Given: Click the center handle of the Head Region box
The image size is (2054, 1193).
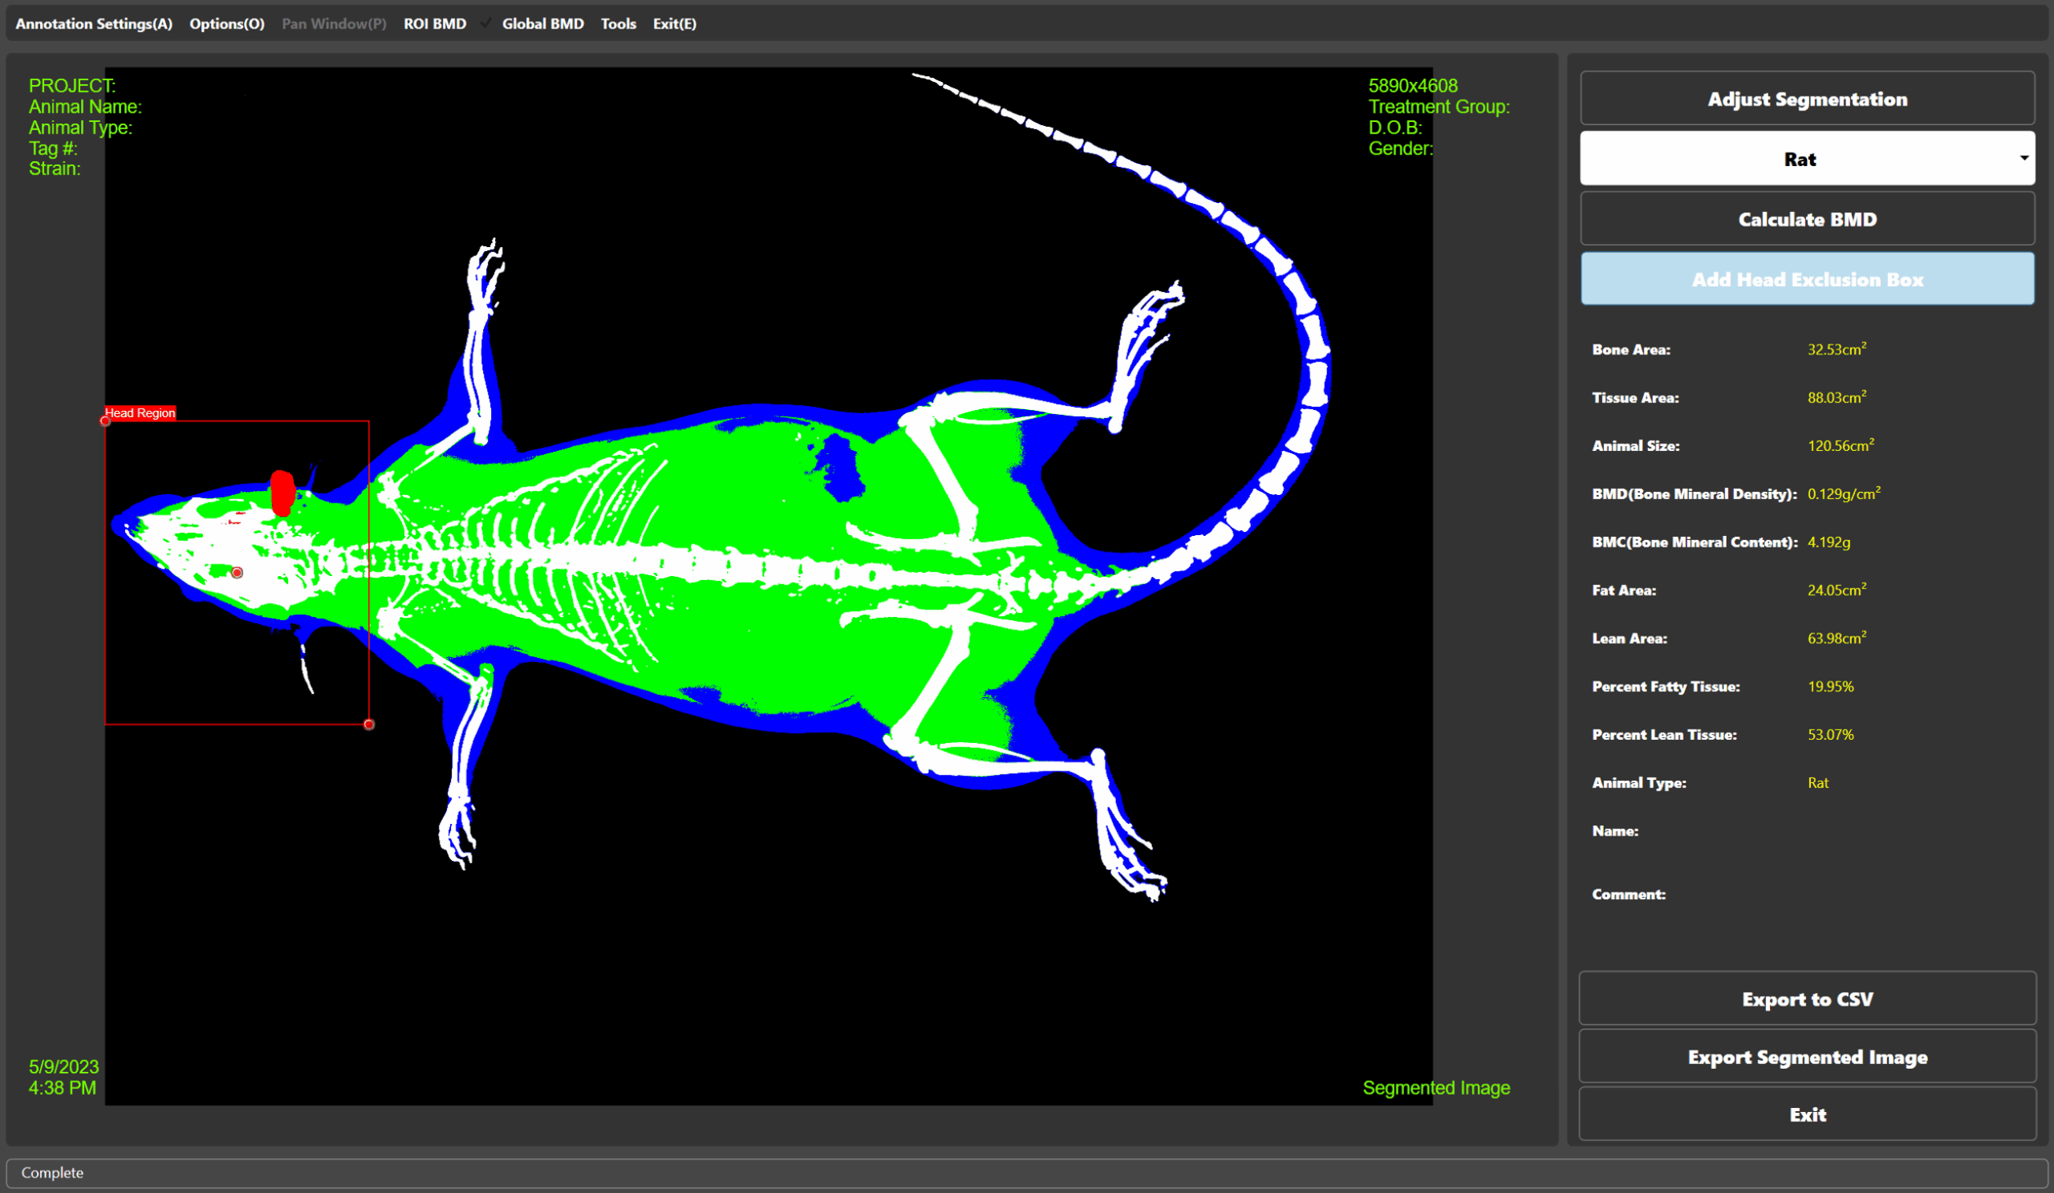Looking at the screenshot, I should coord(237,573).
